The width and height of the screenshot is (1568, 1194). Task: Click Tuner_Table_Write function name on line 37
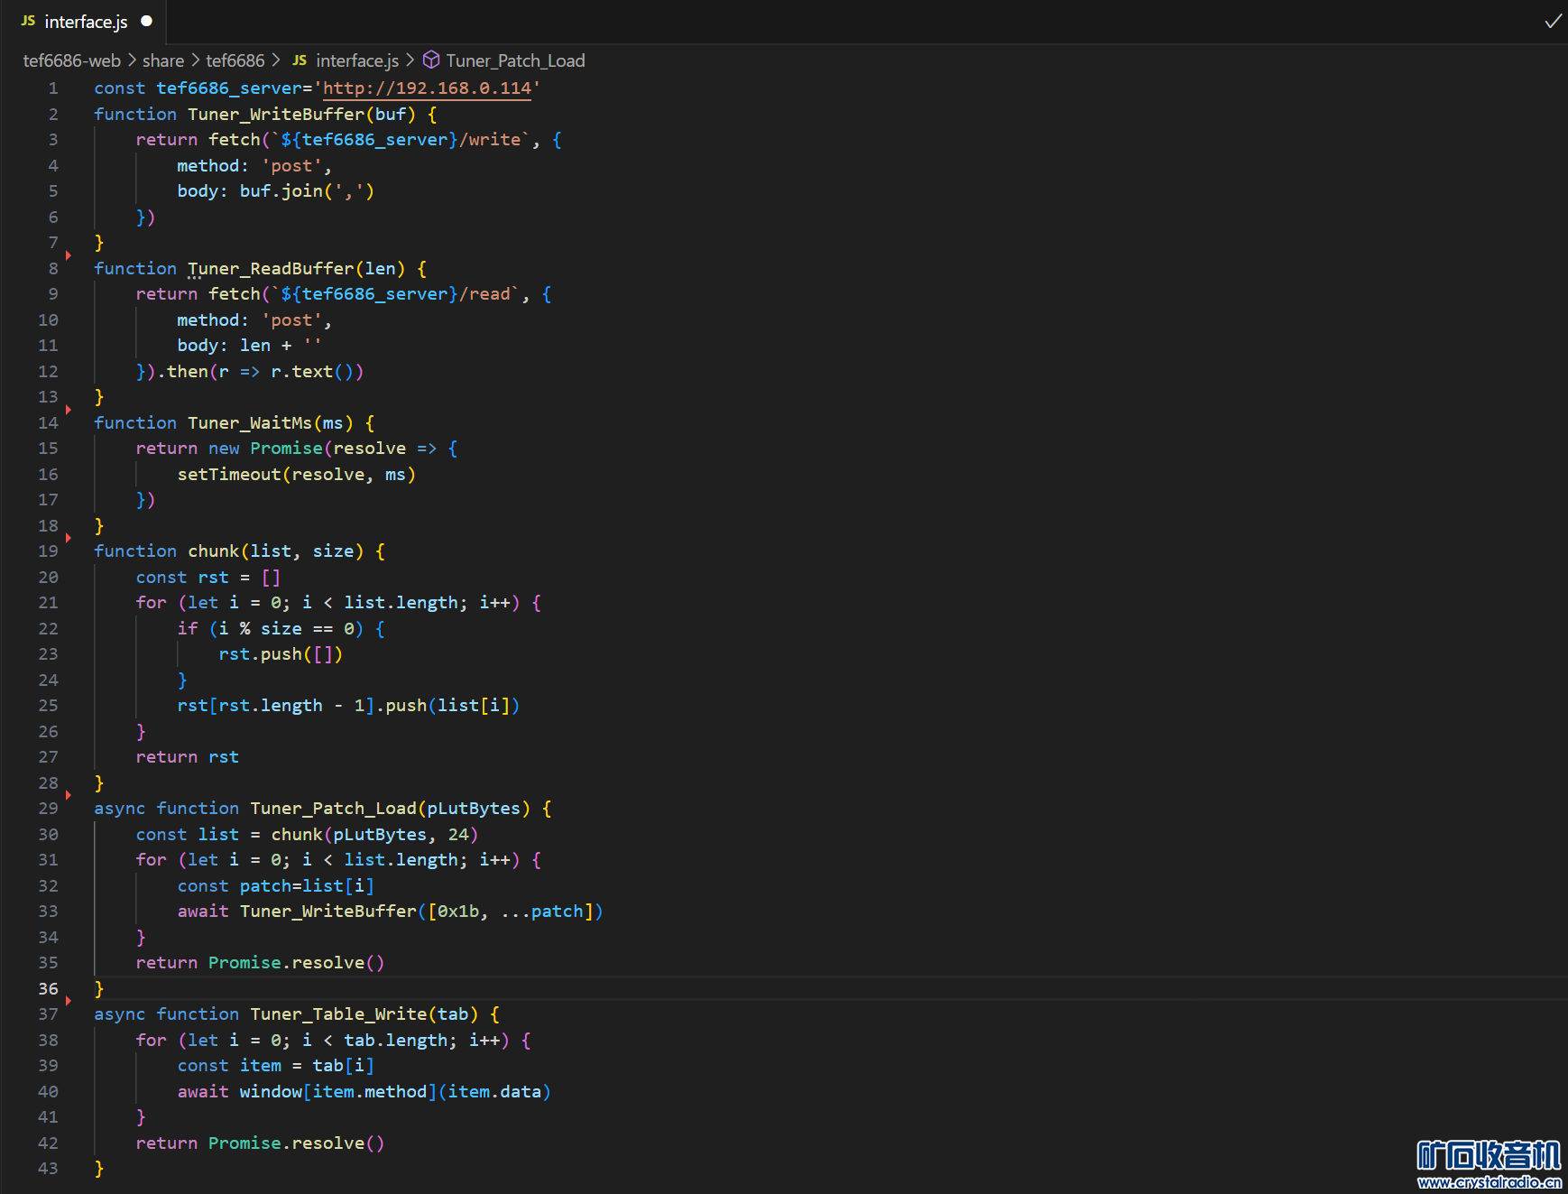pyautogui.click(x=338, y=1014)
